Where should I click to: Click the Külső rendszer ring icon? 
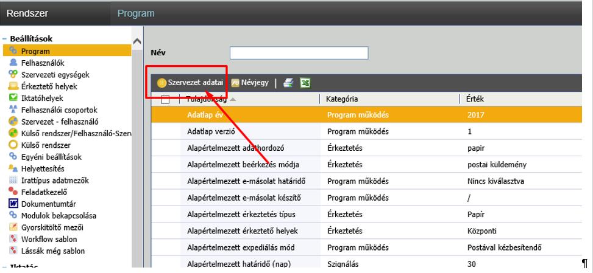[x=13, y=145]
